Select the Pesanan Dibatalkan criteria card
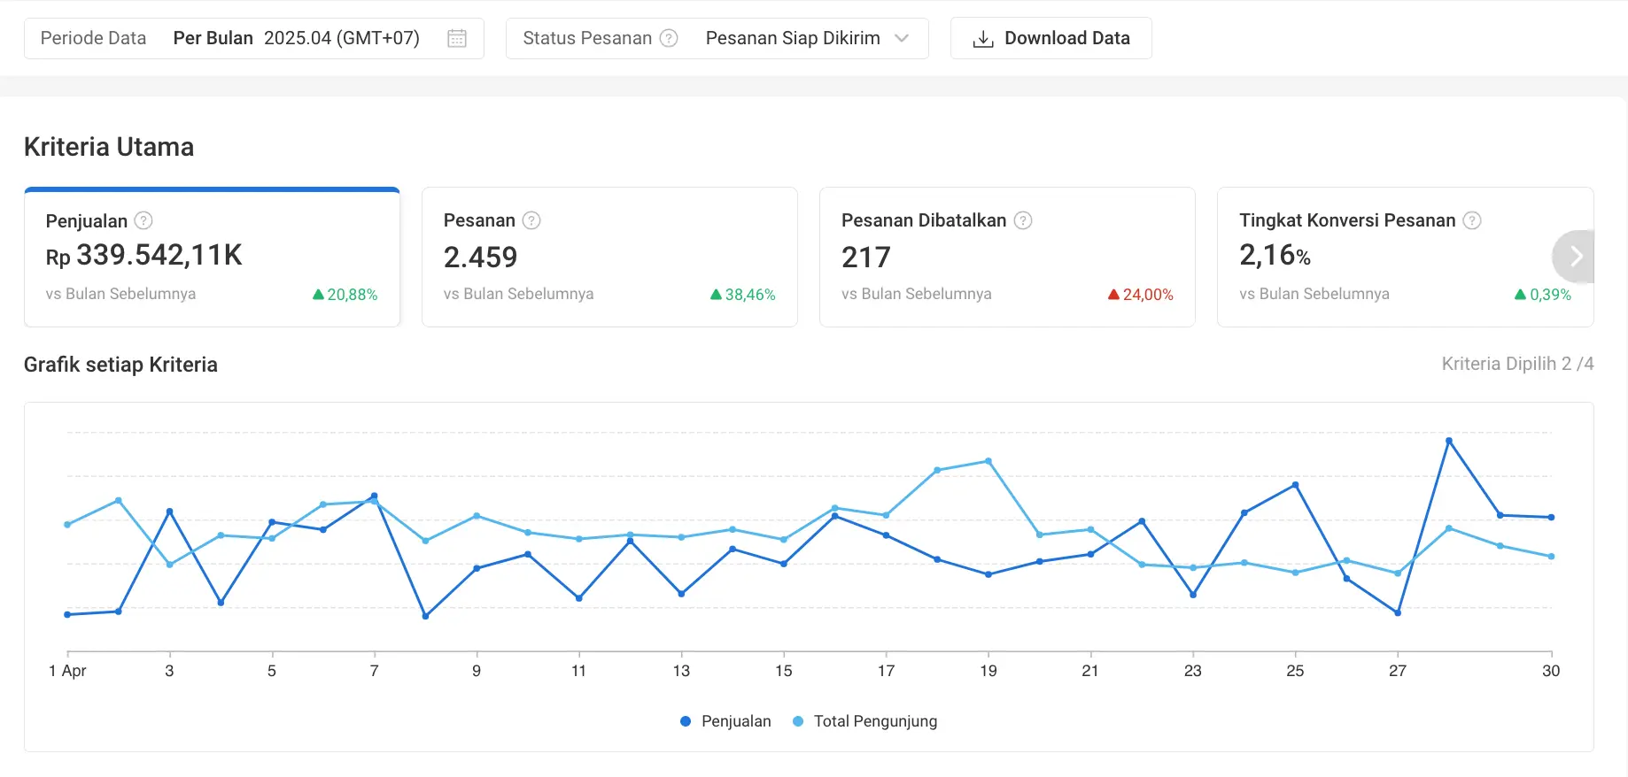1628x777 pixels. pos(1007,257)
